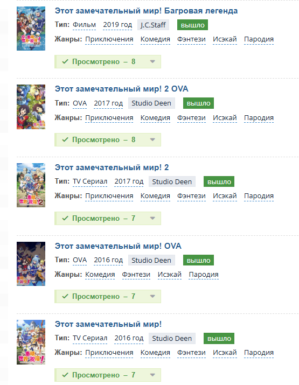This screenshot has height=385, width=299.
Task: Open title link Этот замечательный мир! Багровая легенда
Action: pyautogui.click(x=146, y=11)
